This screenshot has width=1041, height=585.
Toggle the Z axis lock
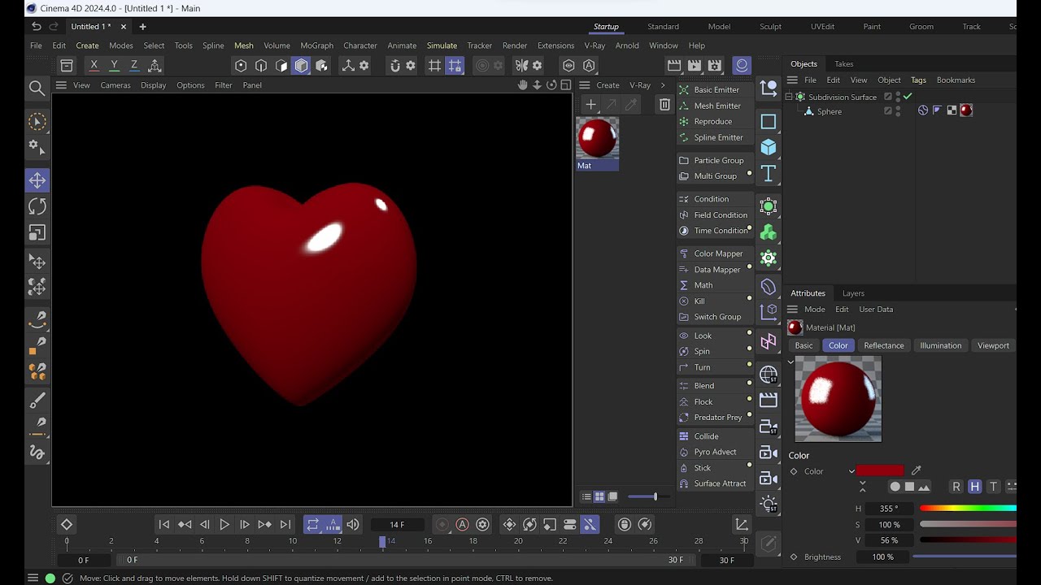[134, 65]
